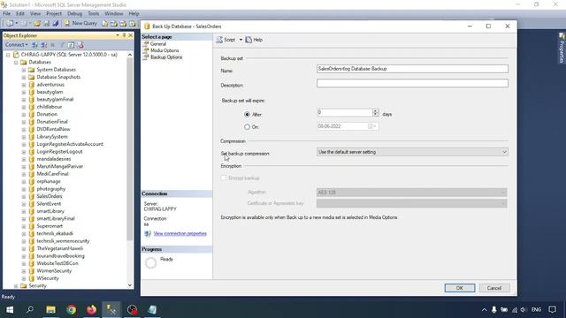The width and height of the screenshot is (566, 318).
Task: Click the New Project icon in SSMS toolbar
Action: pos(10,24)
